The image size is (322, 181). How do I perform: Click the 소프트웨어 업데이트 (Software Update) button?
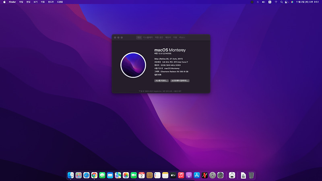tap(180, 81)
